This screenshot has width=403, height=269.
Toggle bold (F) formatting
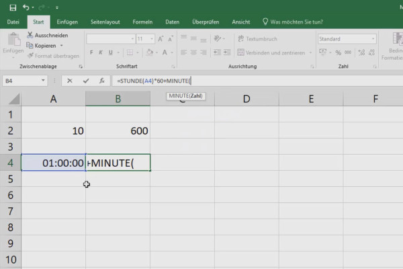coord(91,52)
